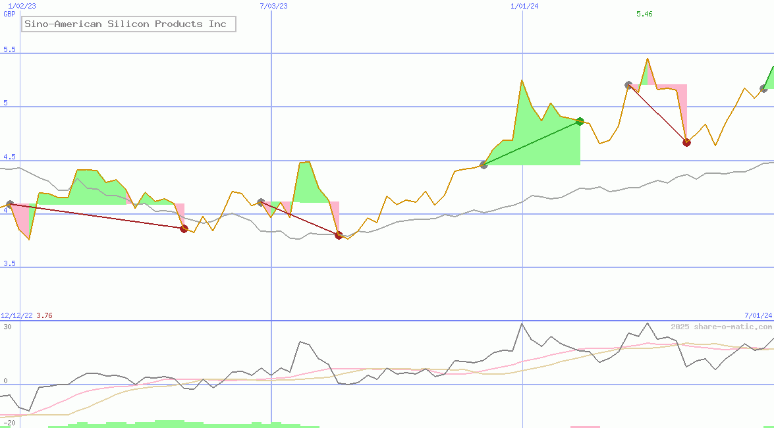
Task: Click the 1/01/24 date label
Action: [x=524, y=6]
